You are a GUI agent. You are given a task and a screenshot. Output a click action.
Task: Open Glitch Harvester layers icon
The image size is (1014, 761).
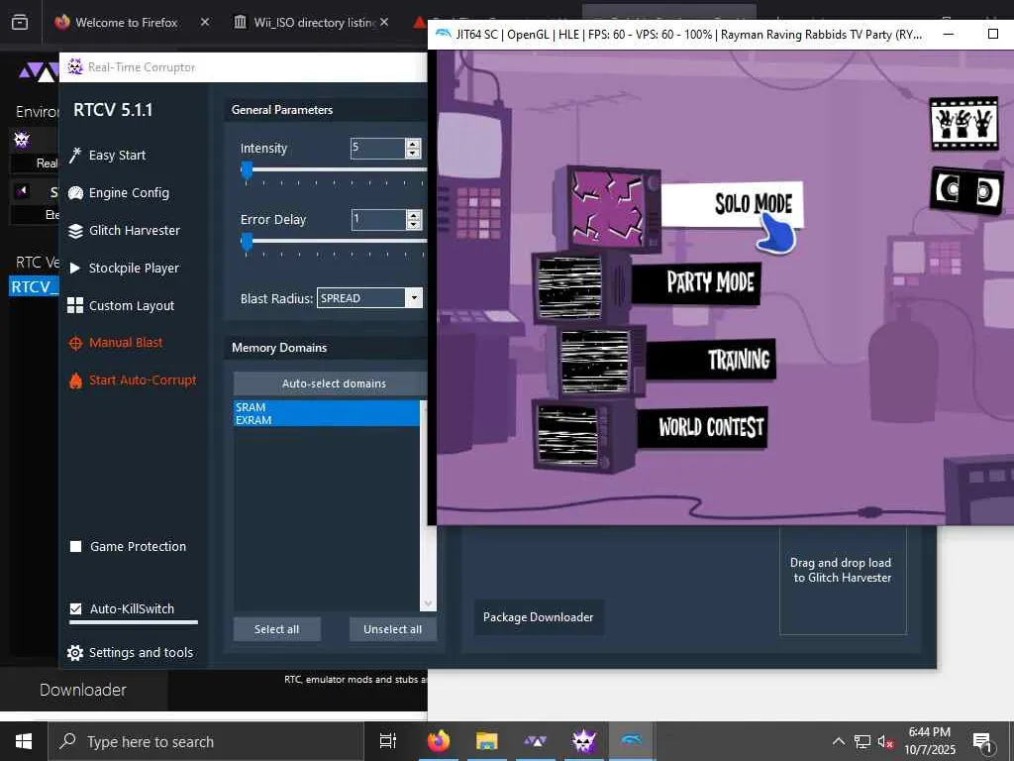coord(75,230)
